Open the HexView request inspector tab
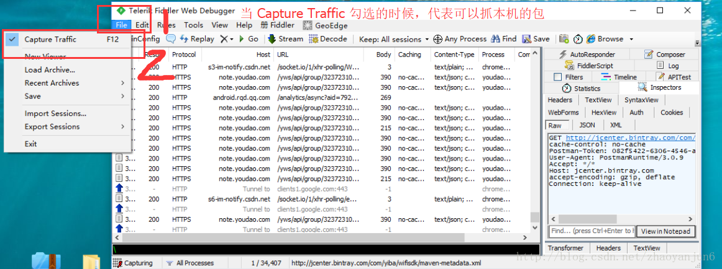The height and width of the screenshot is (269, 722). pyautogui.click(x=604, y=112)
